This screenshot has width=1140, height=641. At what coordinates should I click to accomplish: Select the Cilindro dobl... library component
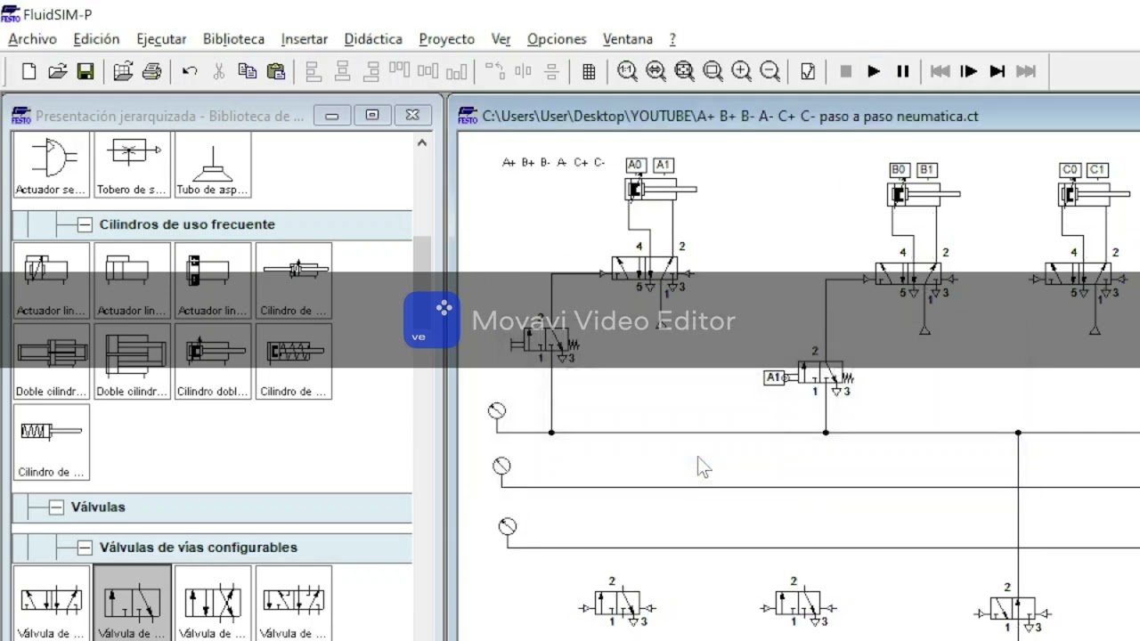point(213,361)
